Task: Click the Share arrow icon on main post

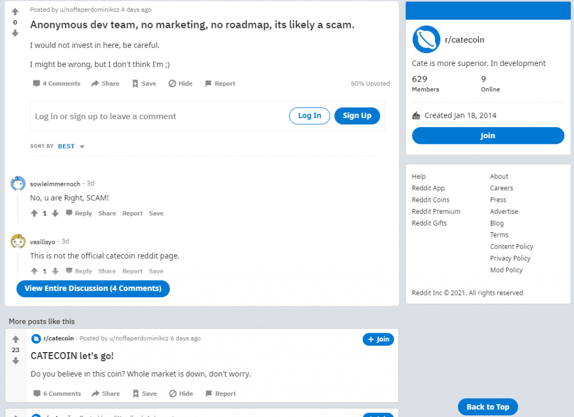Action: (95, 83)
